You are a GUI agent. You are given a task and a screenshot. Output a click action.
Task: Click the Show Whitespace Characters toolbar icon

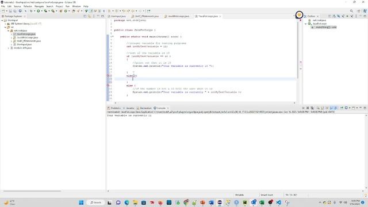click(x=104, y=11)
